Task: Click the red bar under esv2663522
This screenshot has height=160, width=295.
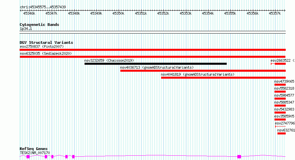Action: coord(278,64)
